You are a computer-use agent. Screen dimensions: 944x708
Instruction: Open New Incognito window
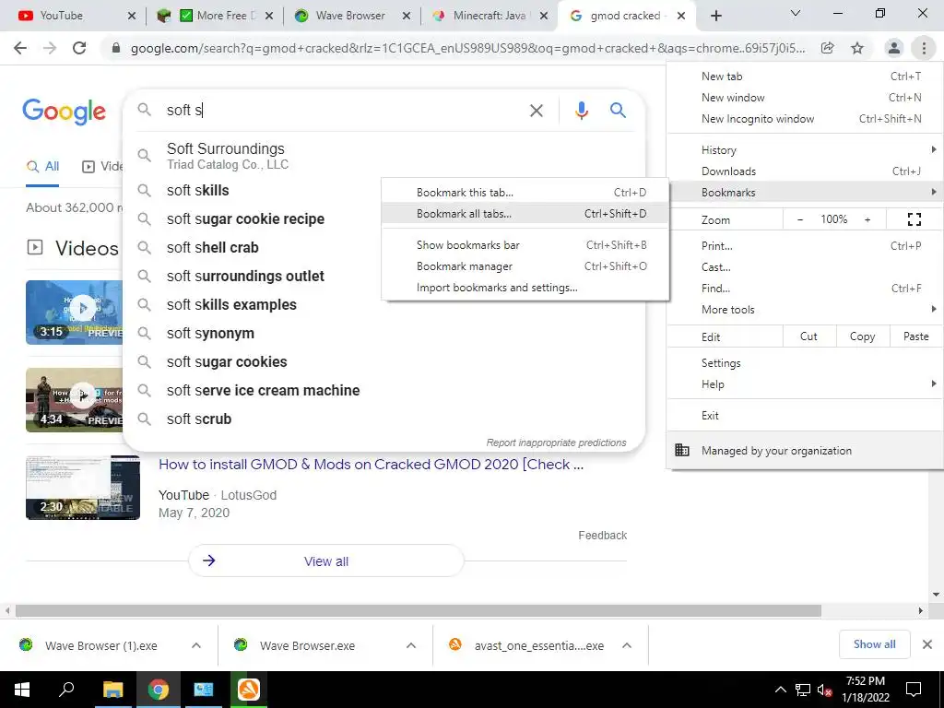(x=806, y=119)
